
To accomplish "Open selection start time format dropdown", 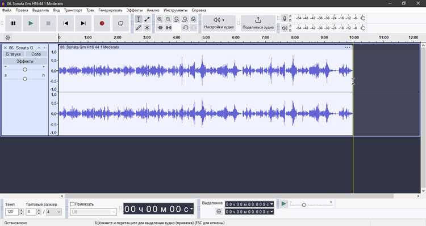I will coord(272,204).
